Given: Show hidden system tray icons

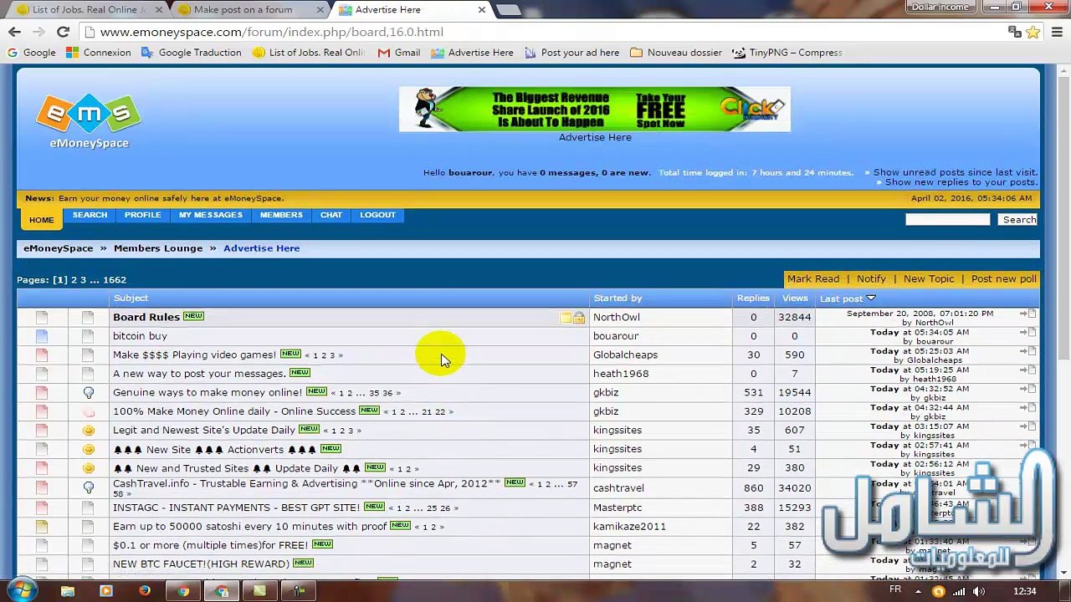Looking at the screenshot, I should tap(920, 591).
